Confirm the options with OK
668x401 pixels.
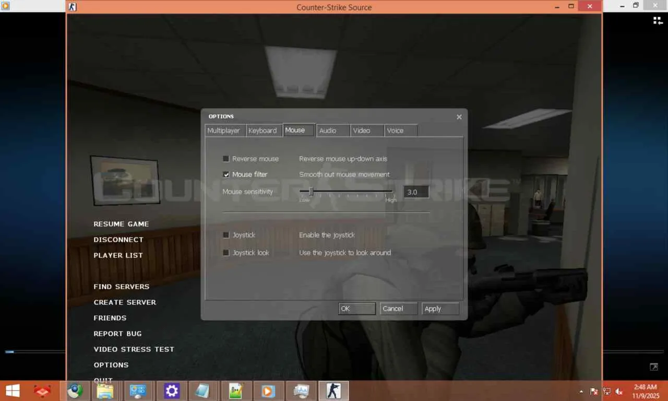tap(357, 309)
